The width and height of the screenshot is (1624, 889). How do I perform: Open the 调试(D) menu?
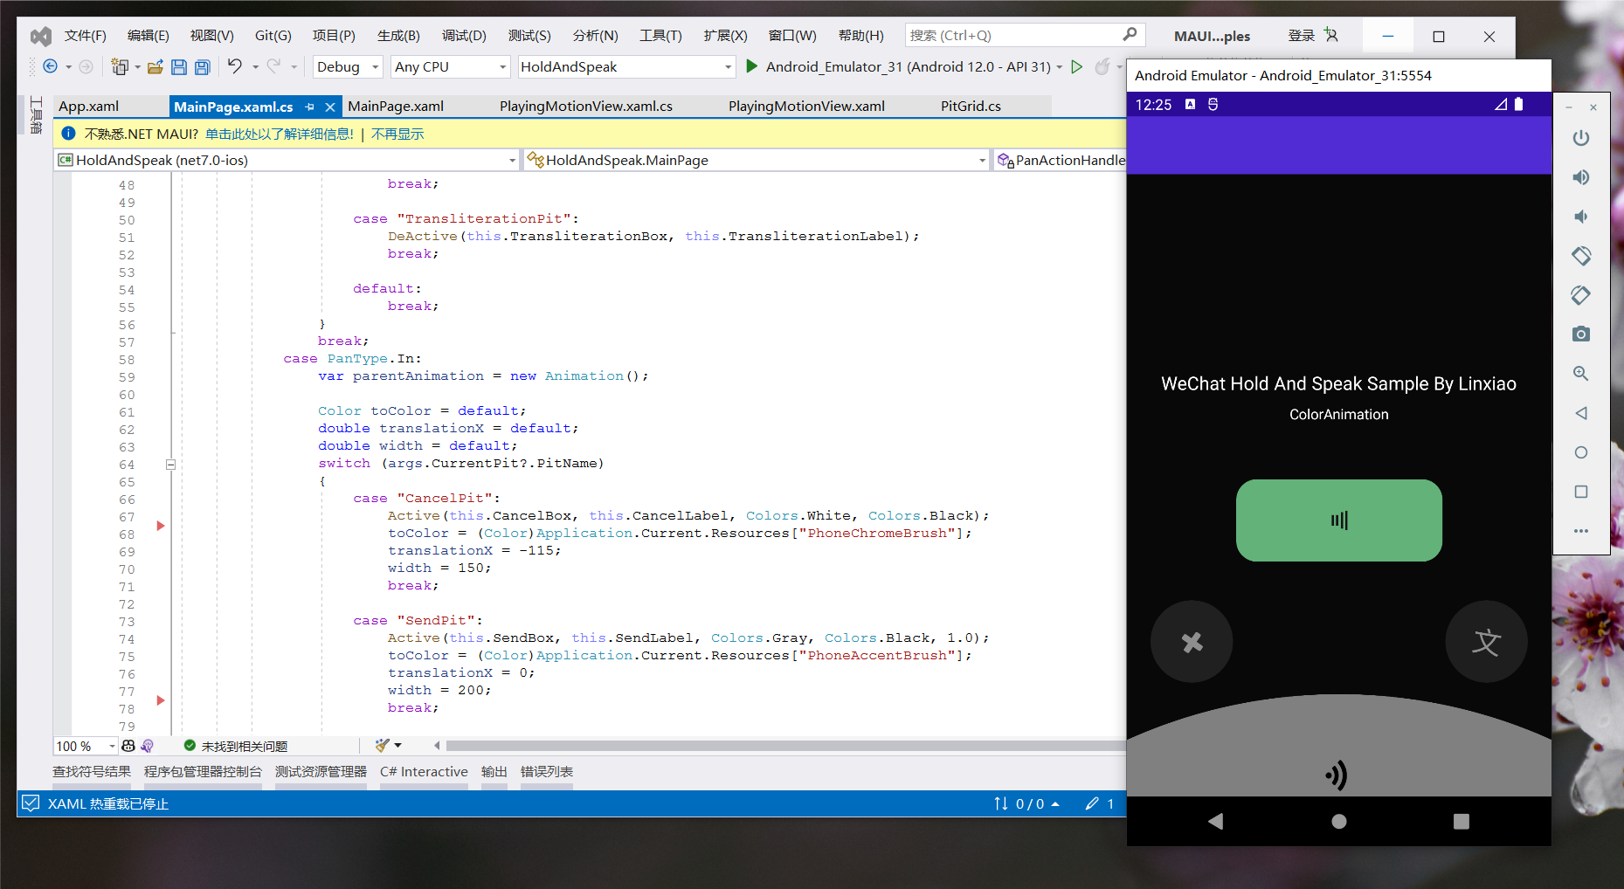coord(463,36)
